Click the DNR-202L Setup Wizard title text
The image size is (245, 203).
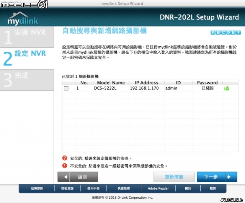[199, 17]
